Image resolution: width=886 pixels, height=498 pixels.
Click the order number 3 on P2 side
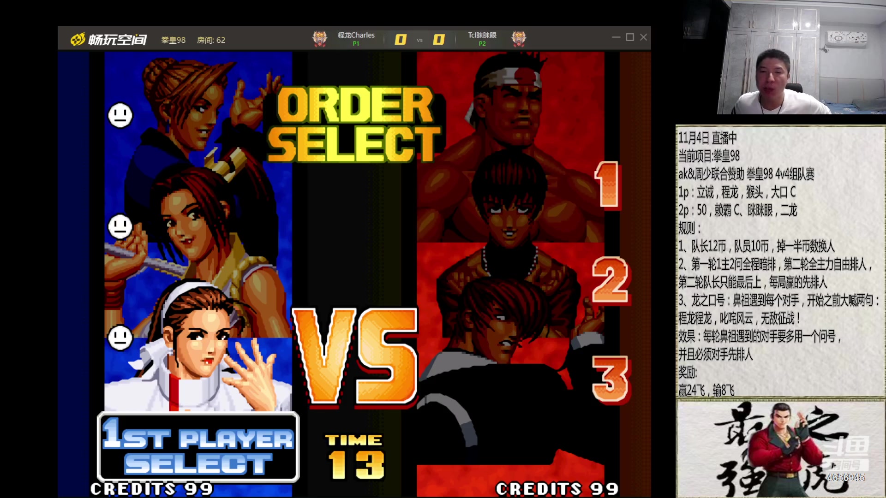click(610, 379)
